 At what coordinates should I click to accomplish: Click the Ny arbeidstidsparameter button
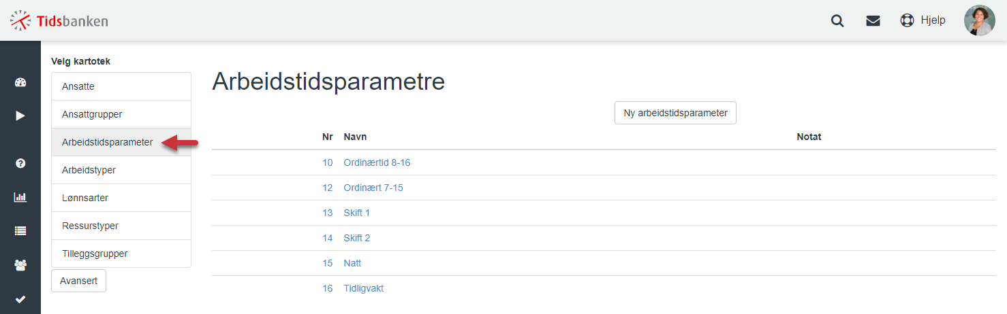click(675, 113)
